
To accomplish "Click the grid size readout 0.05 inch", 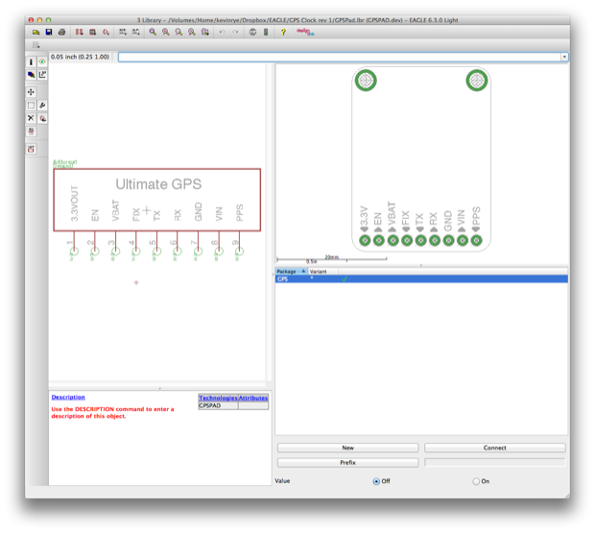I will [80, 57].
